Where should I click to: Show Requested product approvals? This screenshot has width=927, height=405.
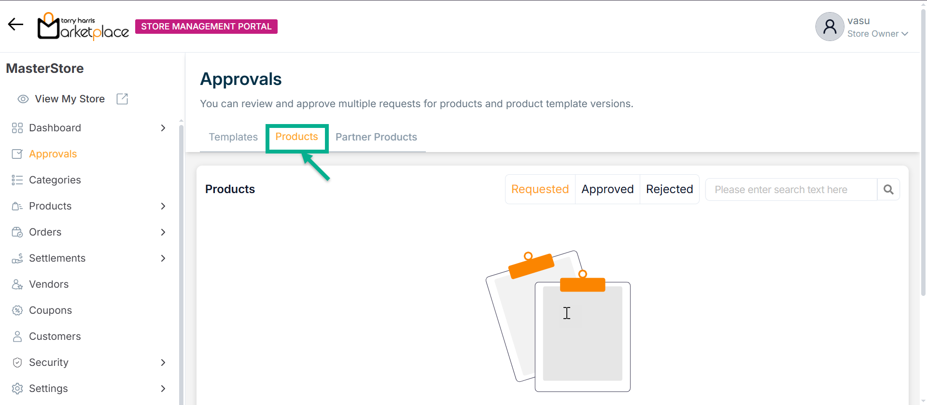(540, 189)
